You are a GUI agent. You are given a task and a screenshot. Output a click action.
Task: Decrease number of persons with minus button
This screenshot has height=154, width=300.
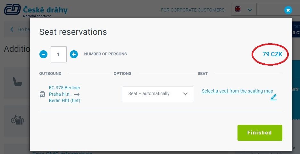tap(44, 54)
